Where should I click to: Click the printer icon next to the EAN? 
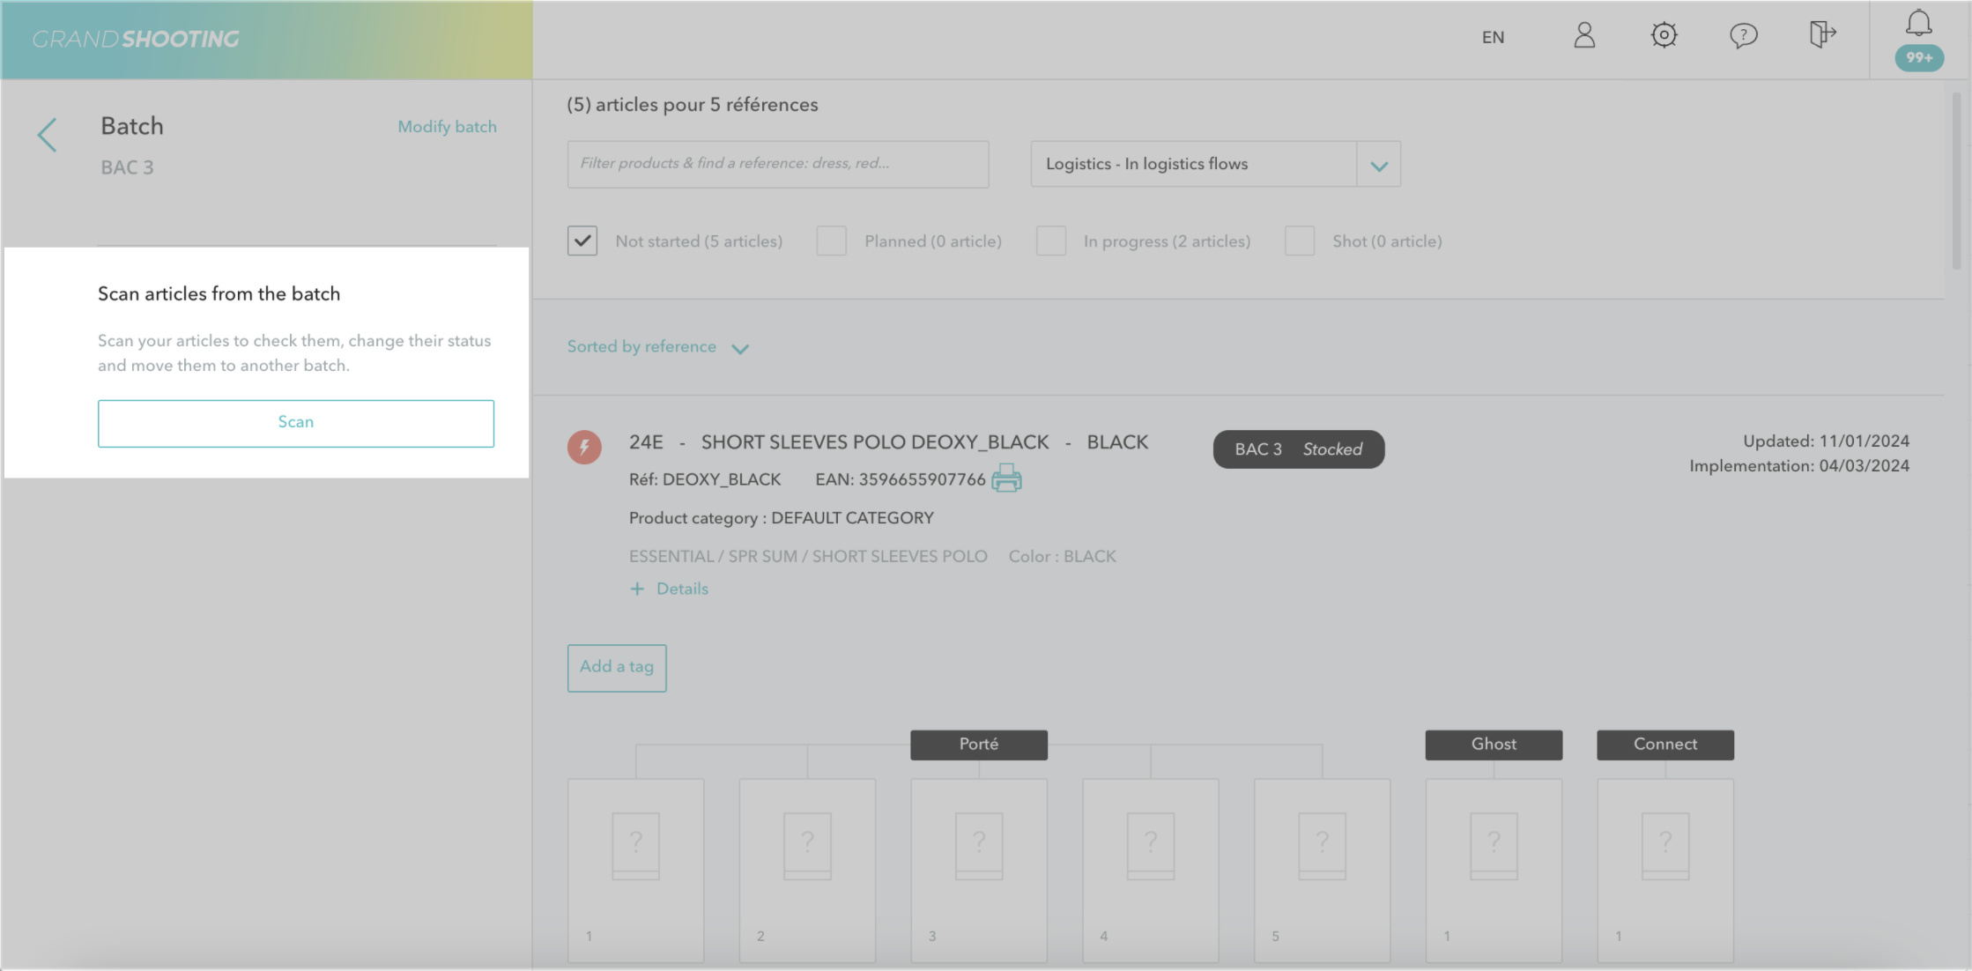coord(1006,478)
